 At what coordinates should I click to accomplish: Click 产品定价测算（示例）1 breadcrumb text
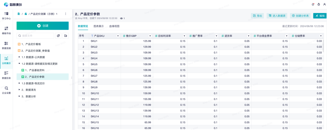point(44,14)
